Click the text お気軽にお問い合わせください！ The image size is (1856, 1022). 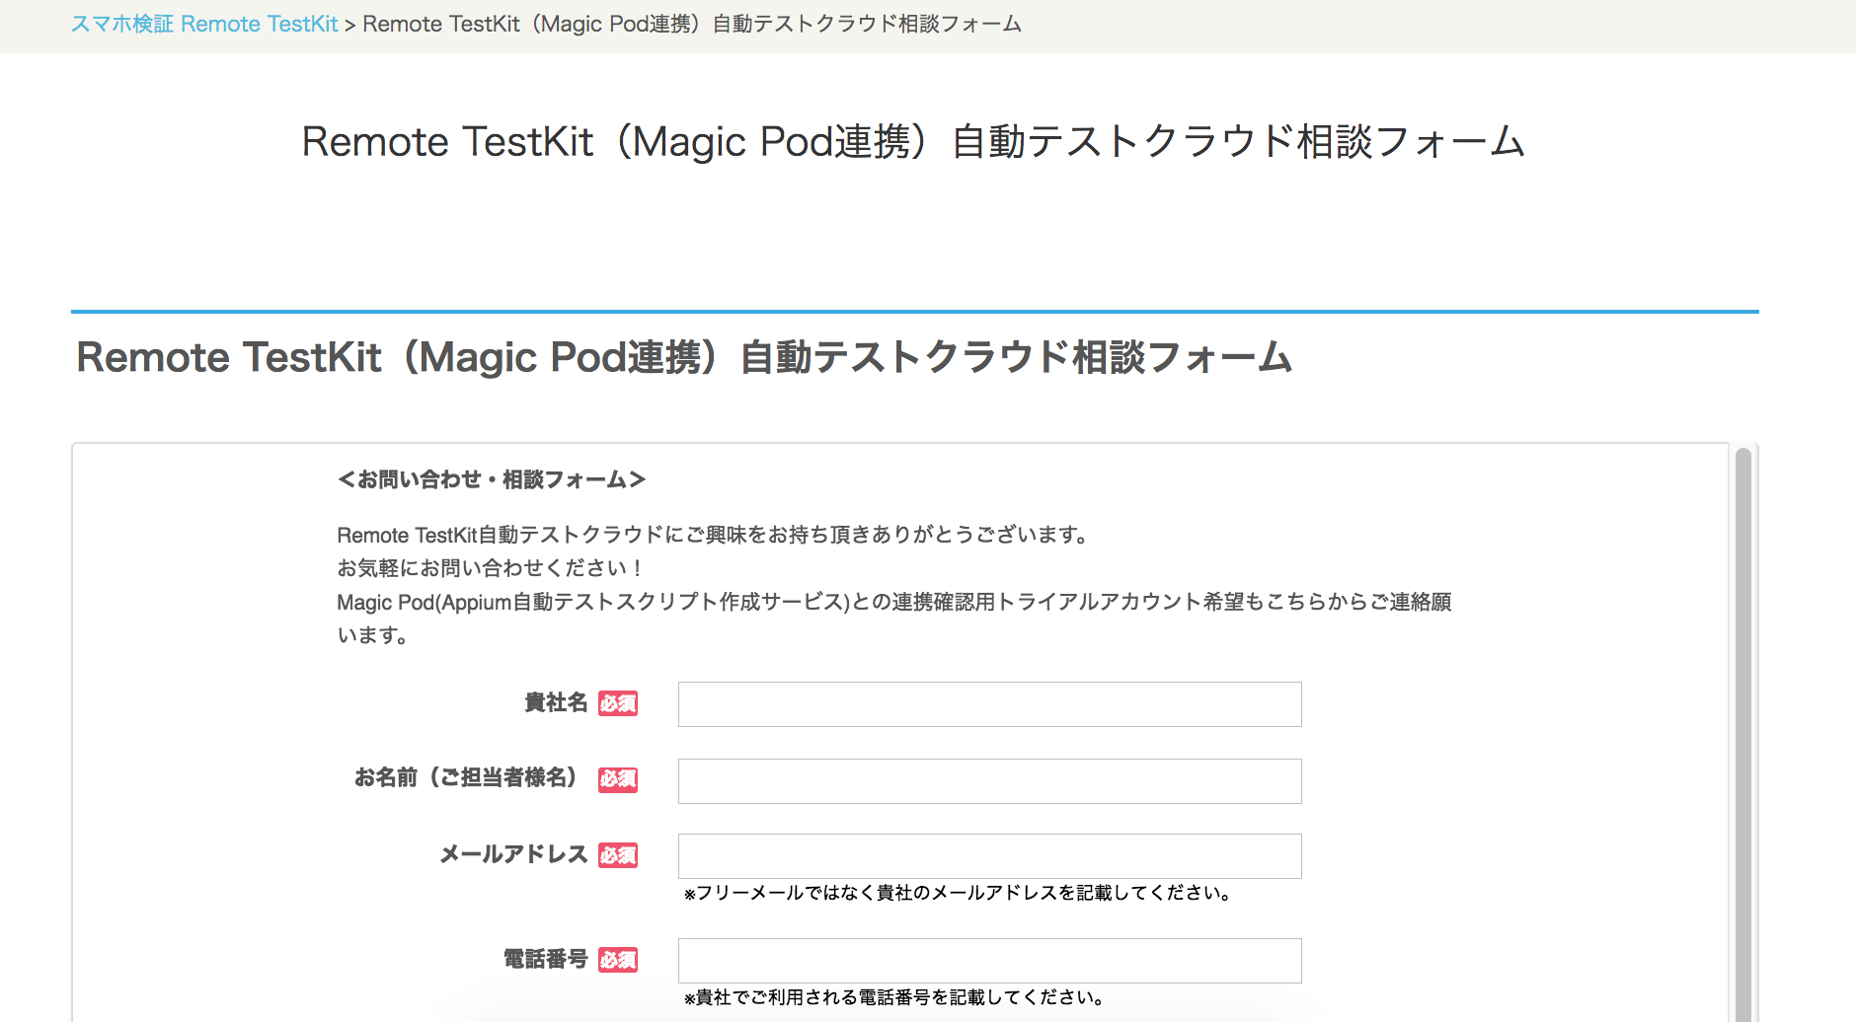click(x=491, y=568)
